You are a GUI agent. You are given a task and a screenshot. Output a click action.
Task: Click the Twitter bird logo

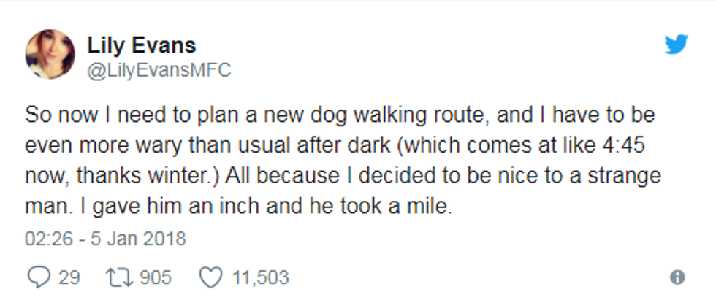pos(677,45)
